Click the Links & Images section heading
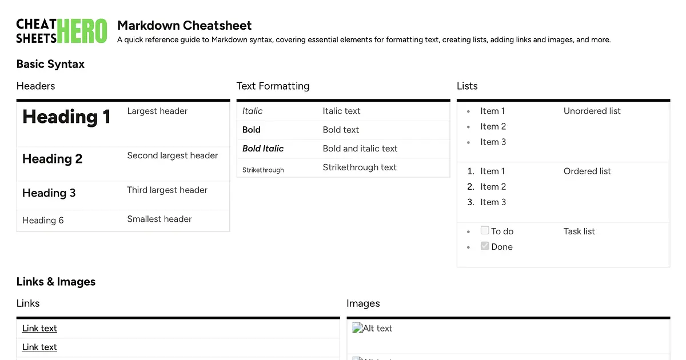The height and width of the screenshot is (360, 686). [56, 281]
